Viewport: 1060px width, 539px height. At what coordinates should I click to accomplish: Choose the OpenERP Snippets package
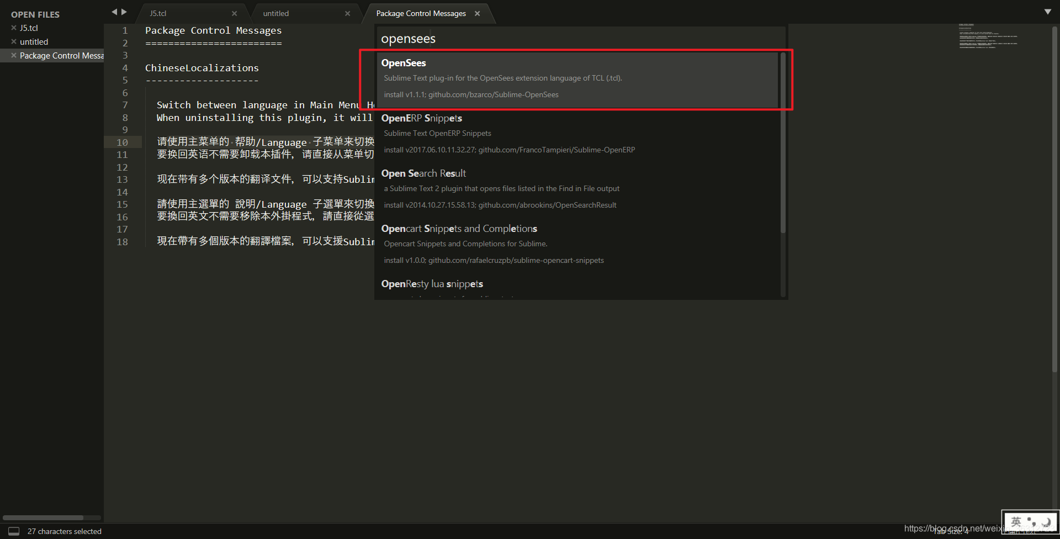pyautogui.click(x=577, y=135)
